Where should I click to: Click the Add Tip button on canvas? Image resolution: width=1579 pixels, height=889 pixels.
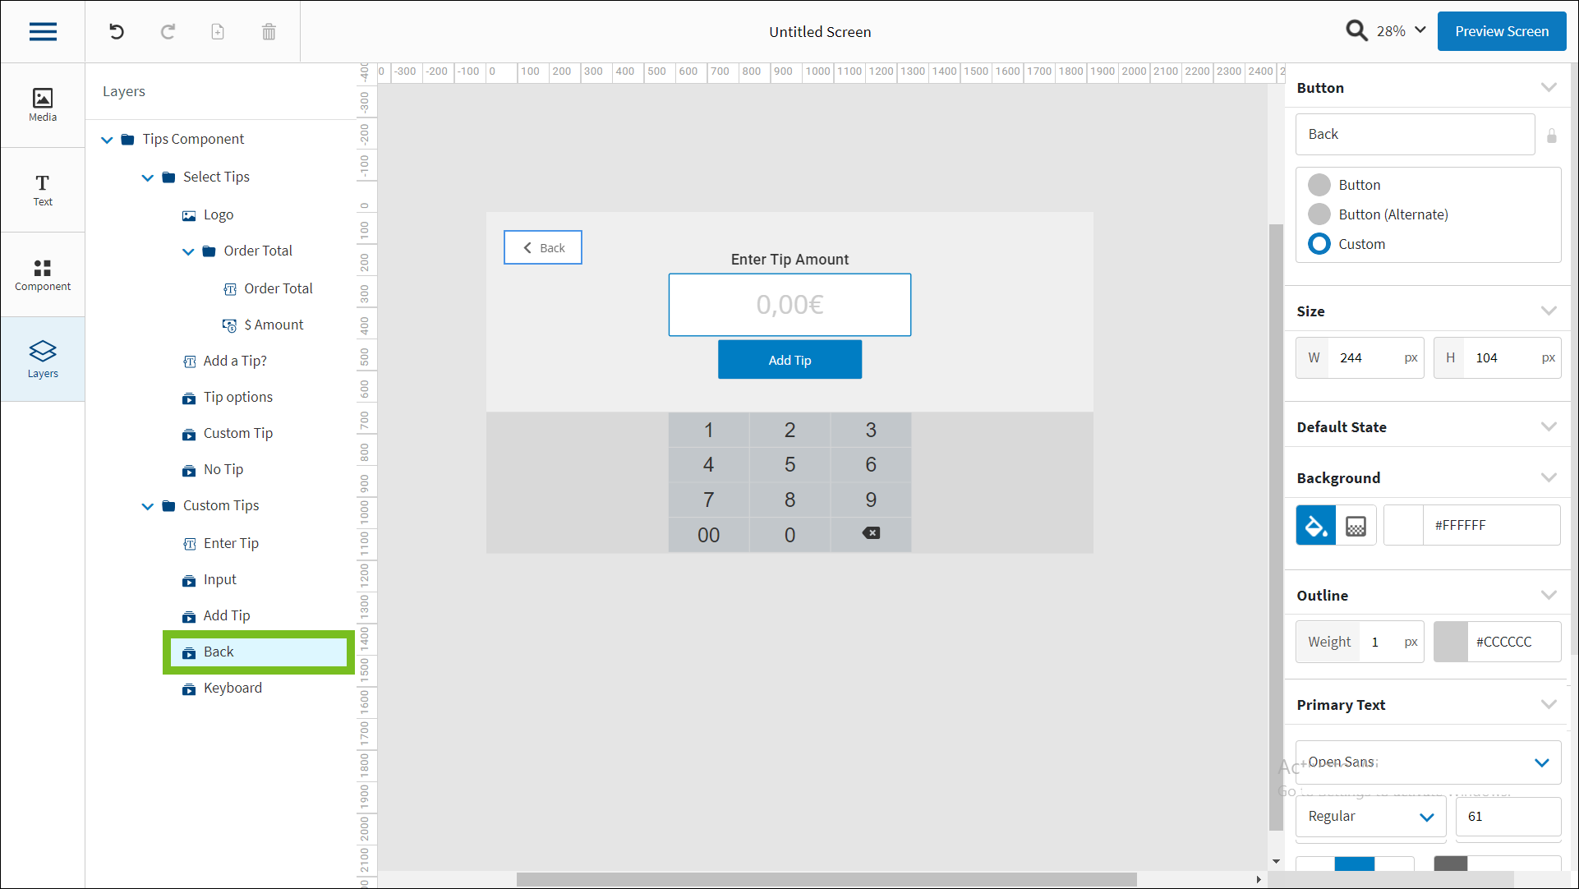[x=789, y=360]
